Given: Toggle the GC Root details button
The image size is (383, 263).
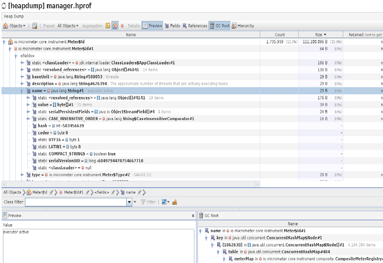Looking at the screenshot, I should pyautogui.click(x=220, y=26).
